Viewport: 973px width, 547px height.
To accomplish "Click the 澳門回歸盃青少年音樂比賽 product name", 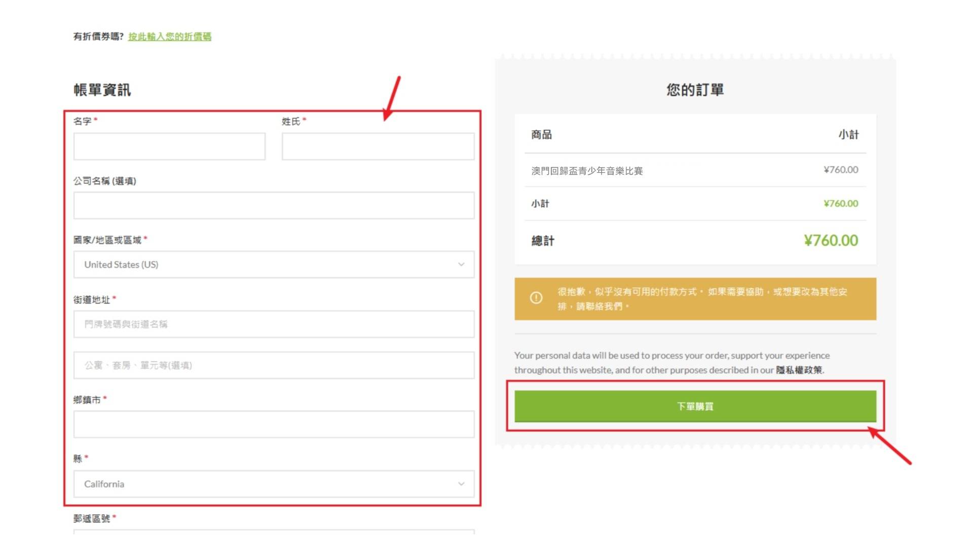I will tap(587, 171).
